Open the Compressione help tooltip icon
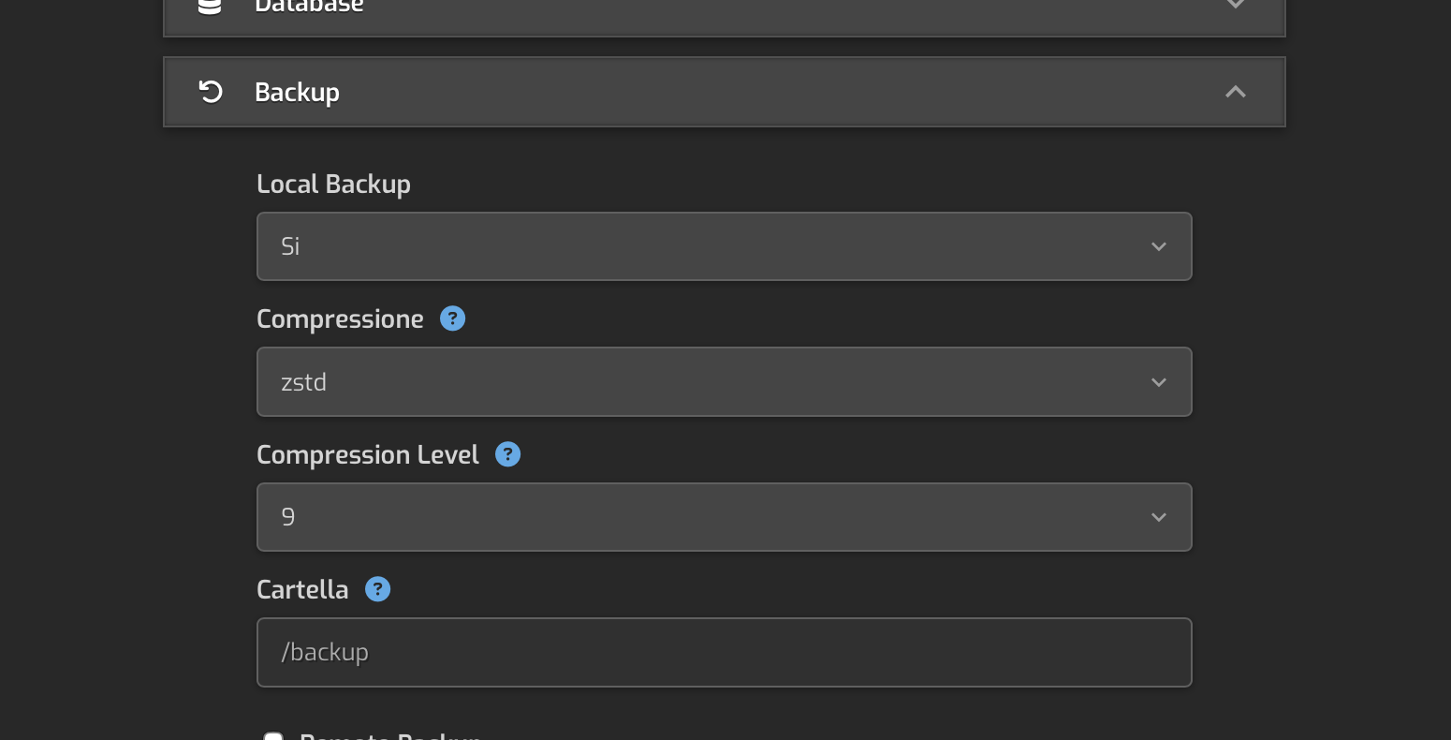The height and width of the screenshot is (740, 1451). [453, 318]
